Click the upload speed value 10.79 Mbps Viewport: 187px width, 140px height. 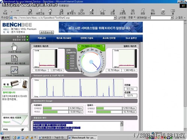pyautogui.click(x=113, y=70)
